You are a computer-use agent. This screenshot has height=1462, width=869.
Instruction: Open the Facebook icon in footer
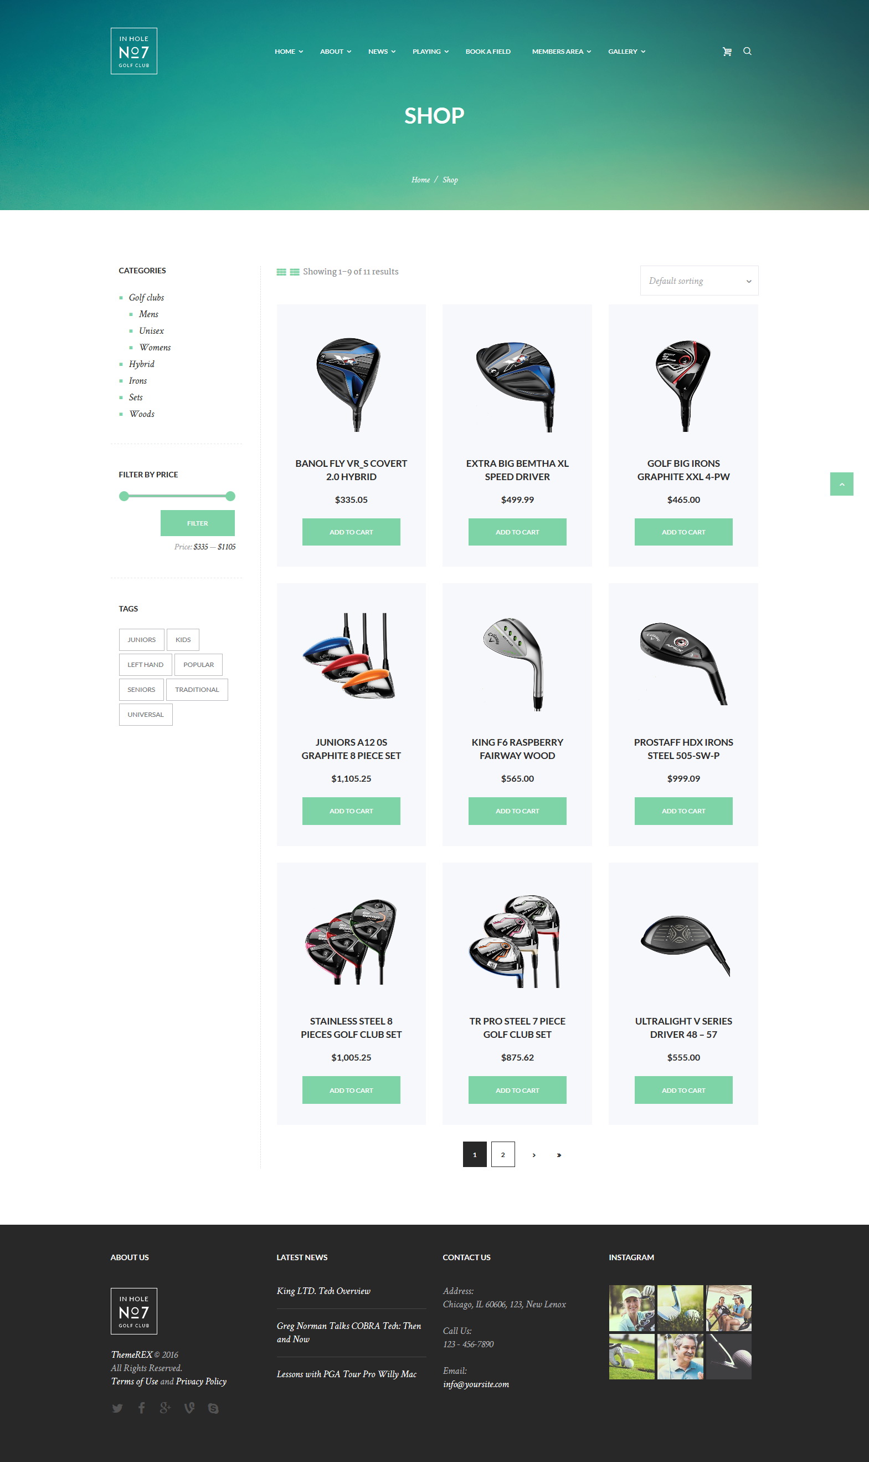point(141,1408)
